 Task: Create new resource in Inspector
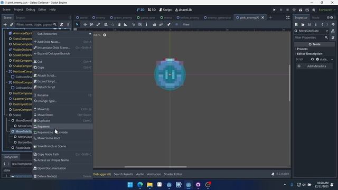(x=296, y=25)
